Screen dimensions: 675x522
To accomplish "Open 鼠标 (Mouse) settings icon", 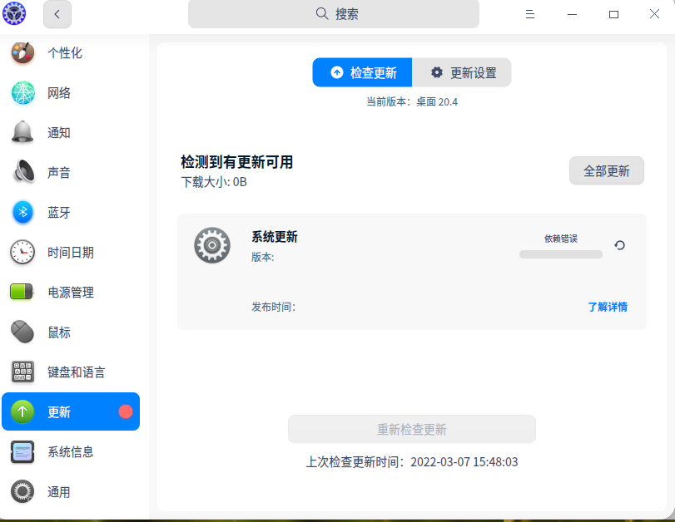I will pos(22,332).
